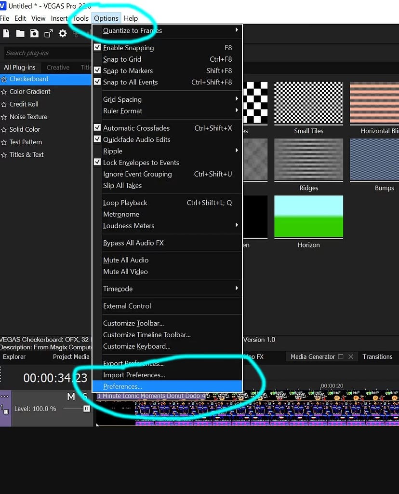The image size is (399, 494).
Task: Select Mute All Video entry
Action: pos(167,272)
